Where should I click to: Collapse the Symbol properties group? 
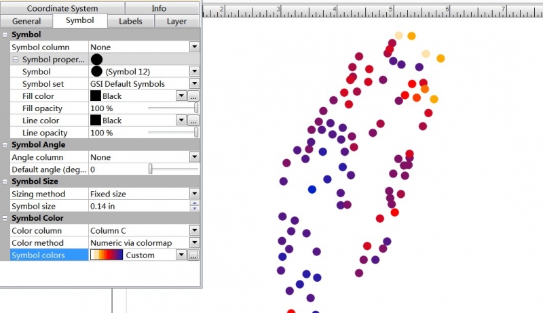16,60
